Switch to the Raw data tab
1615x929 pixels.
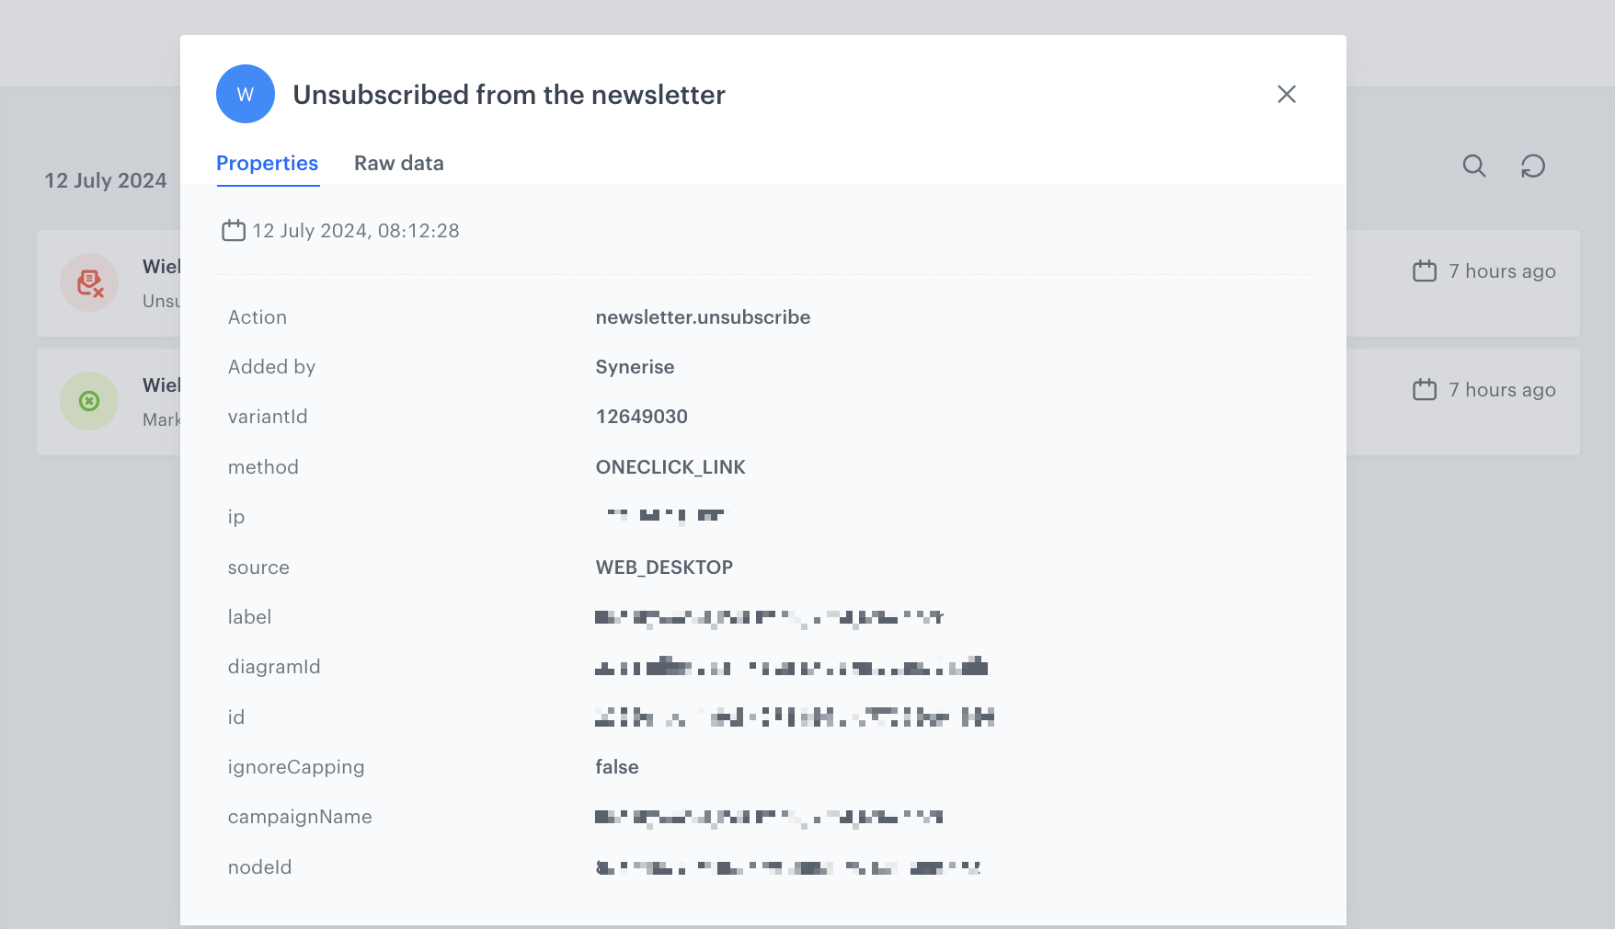pos(398,163)
